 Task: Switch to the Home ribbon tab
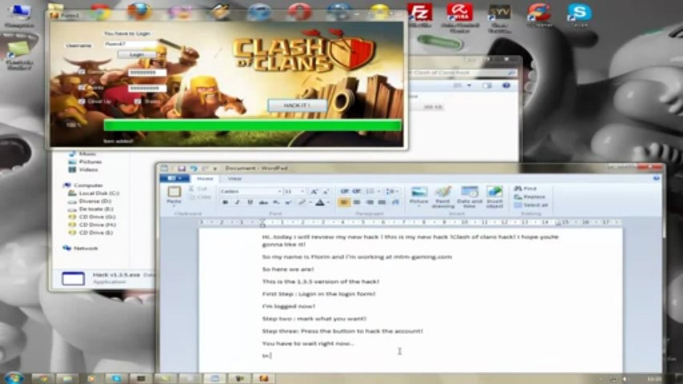[205, 179]
